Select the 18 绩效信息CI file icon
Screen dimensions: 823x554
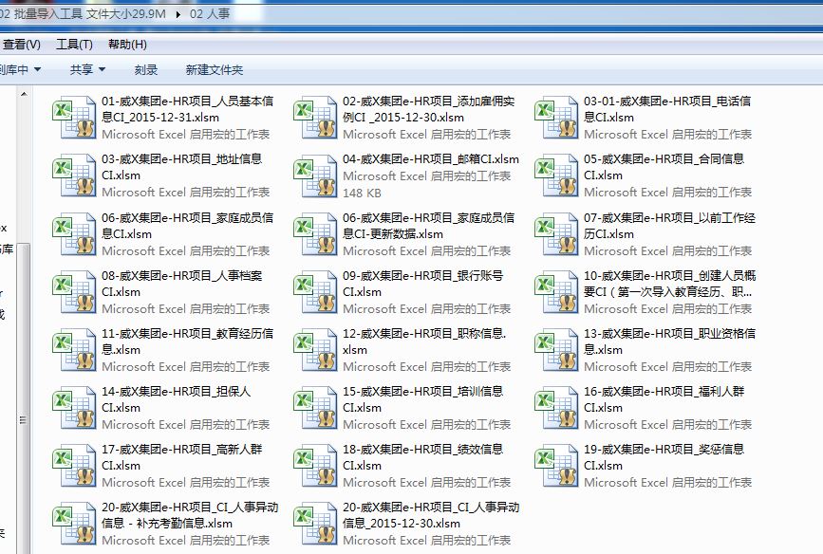315,466
